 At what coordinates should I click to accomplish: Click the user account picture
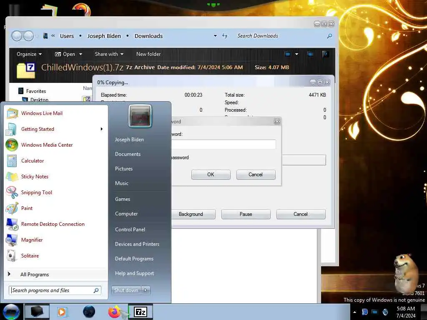pos(140,116)
